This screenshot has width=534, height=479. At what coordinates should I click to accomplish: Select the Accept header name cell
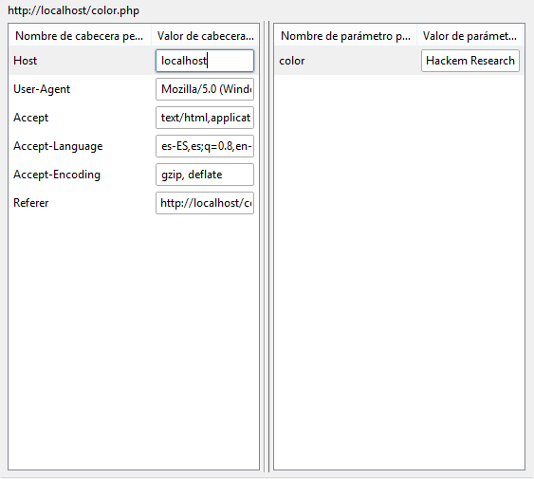point(81,118)
